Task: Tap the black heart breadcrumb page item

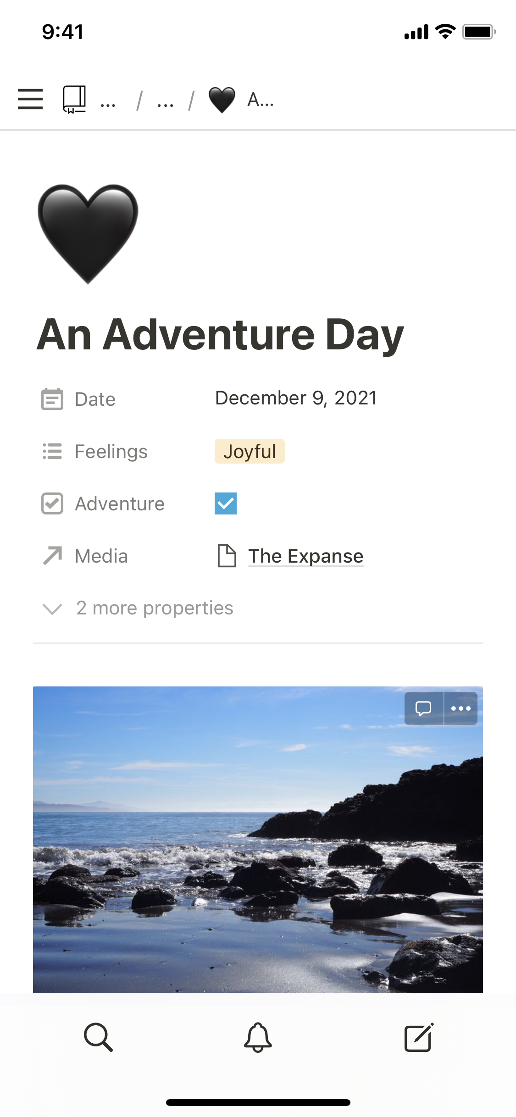Action: [x=241, y=100]
